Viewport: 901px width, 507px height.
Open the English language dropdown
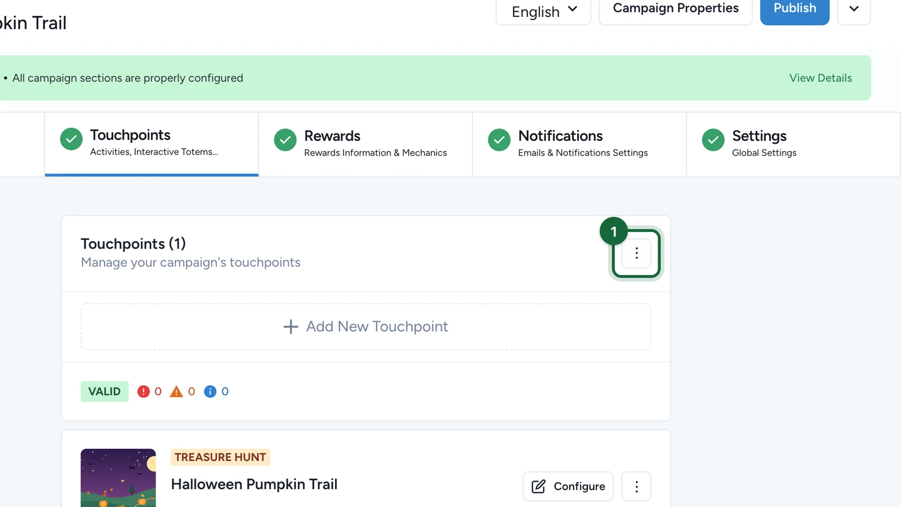click(543, 11)
